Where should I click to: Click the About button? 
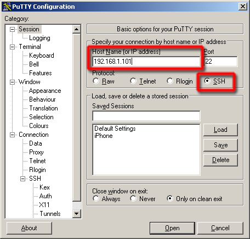(x=29, y=228)
